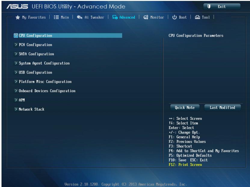This screenshot has width=250, height=187.
Task: Expand Network Stack arrow
Action: tap(16, 109)
